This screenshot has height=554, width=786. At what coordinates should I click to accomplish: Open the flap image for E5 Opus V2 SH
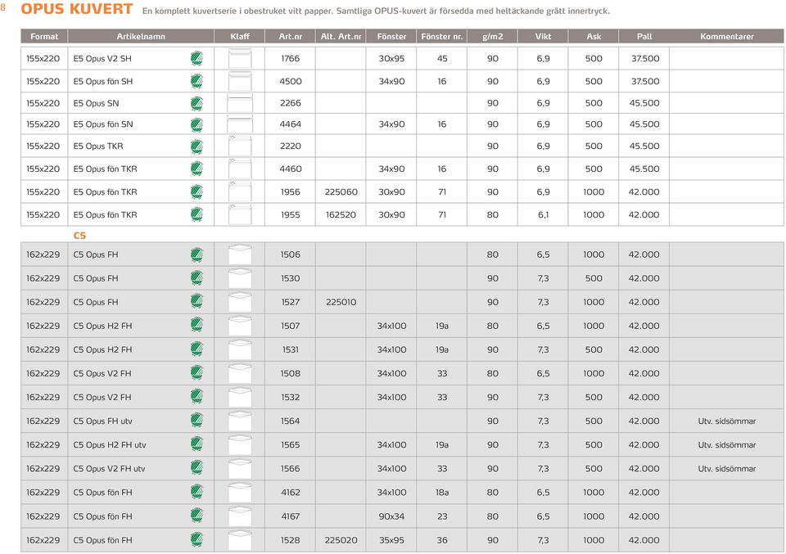(240, 59)
